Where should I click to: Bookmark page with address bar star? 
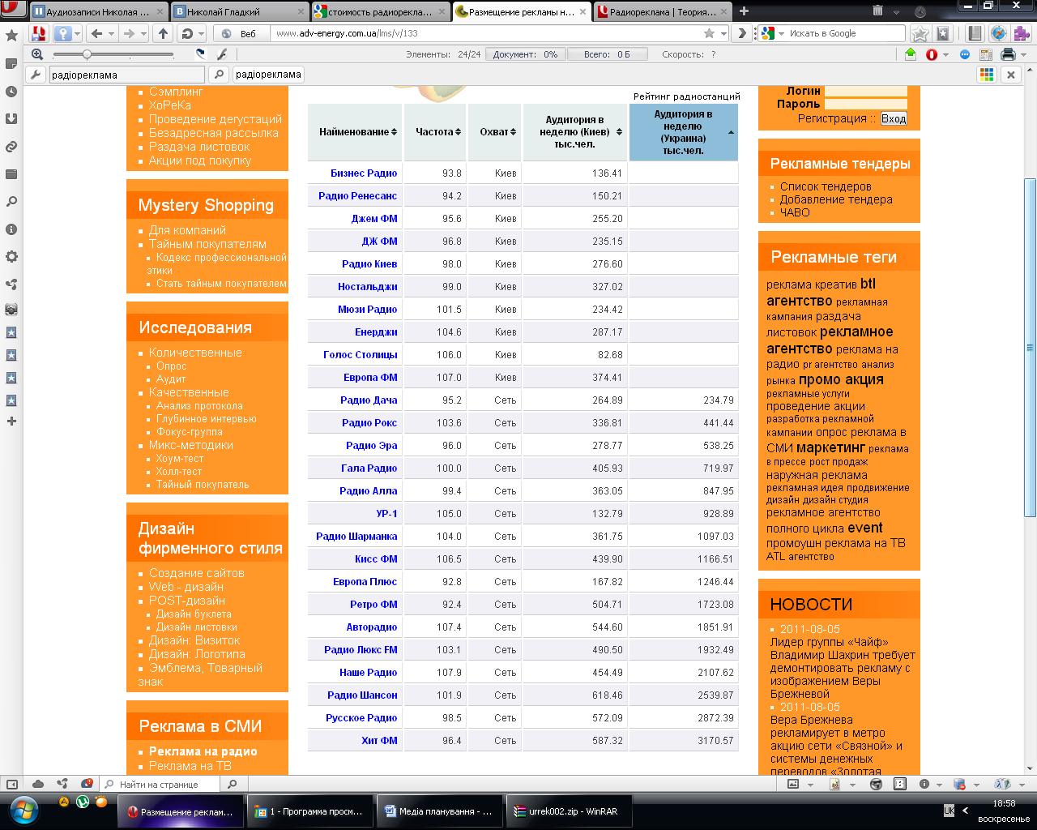coord(709,33)
